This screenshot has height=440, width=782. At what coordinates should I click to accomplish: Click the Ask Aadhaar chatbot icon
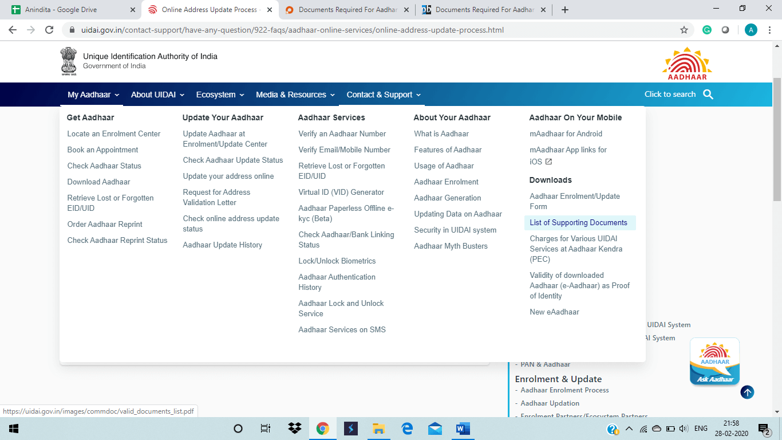pyautogui.click(x=714, y=362)
